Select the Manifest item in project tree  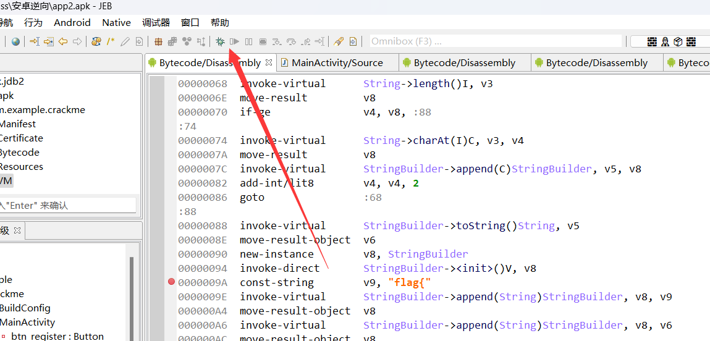(17, 124)
